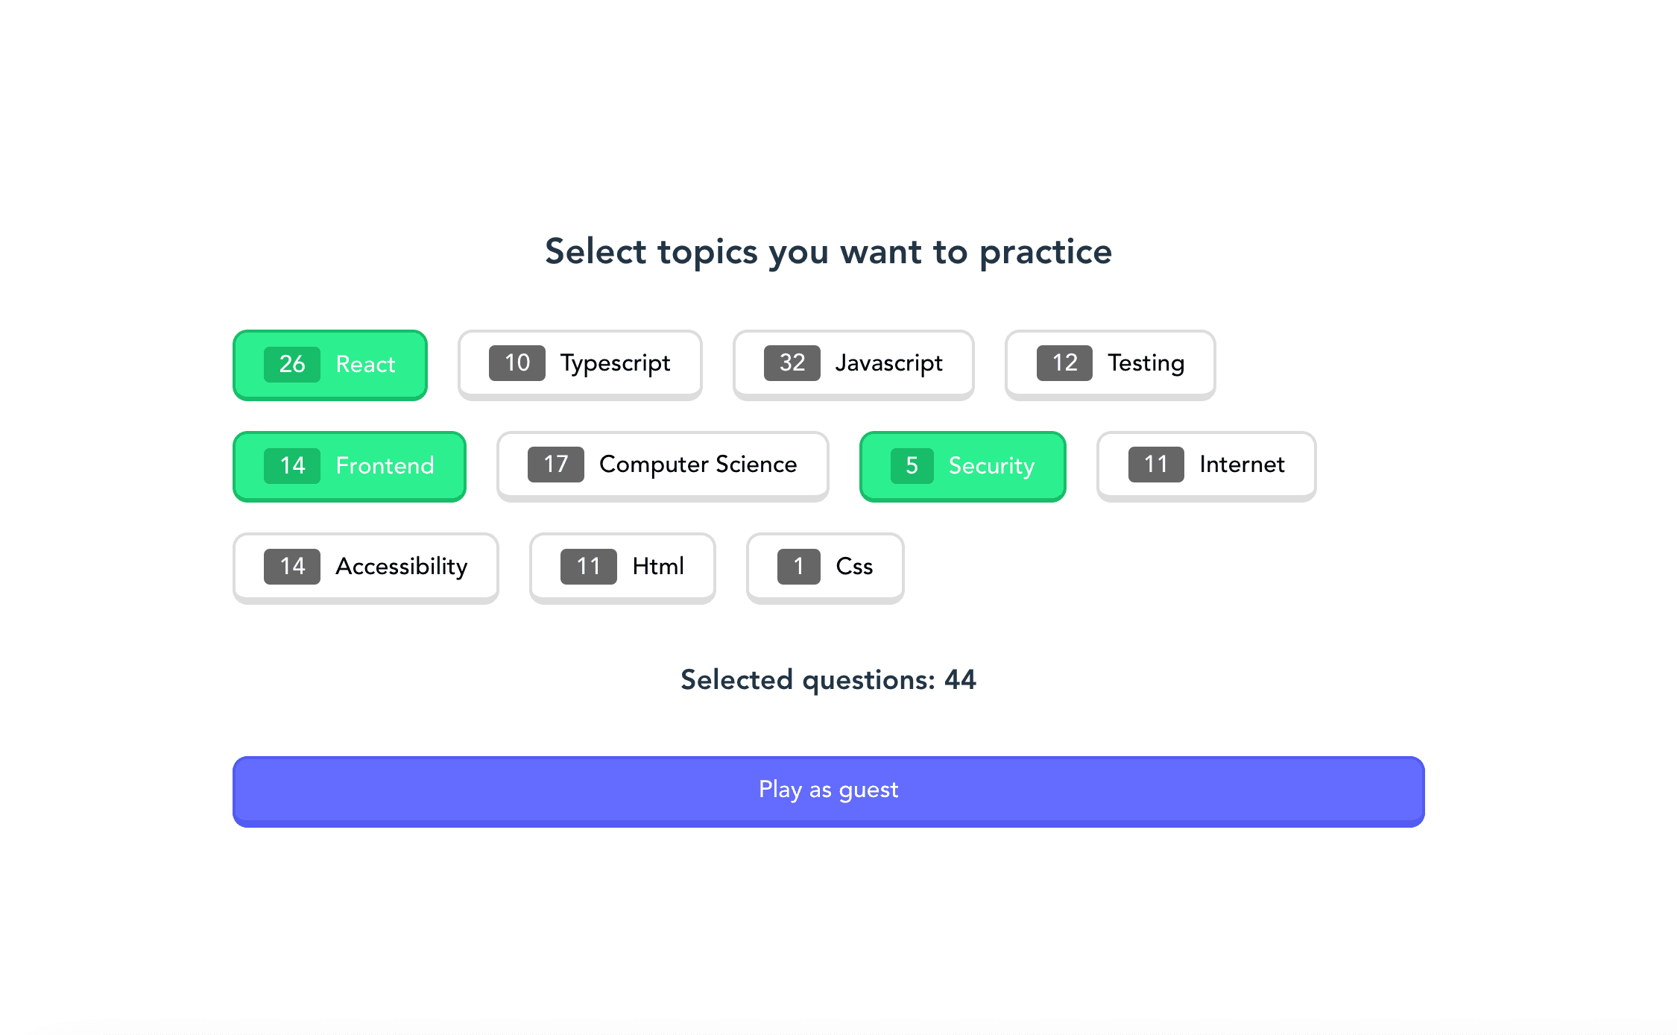This screenshot has height=1035, width=1677.
Task: Unselect the Frontend topic
Action: tap(350, 466)
